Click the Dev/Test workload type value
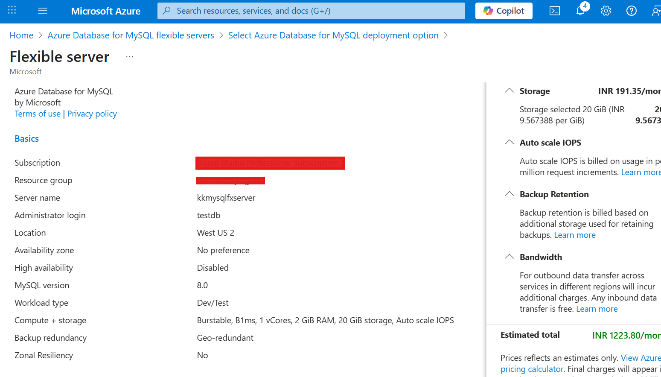Viewport: 661px width, 377px height. (213, 303)
